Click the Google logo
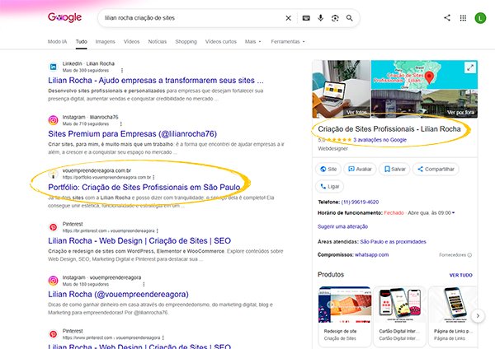Screen dimensions: 495x349 64,17
